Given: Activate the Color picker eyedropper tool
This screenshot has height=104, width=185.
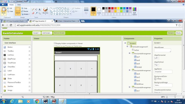Looking at the screenshot, I should (36, 13).
